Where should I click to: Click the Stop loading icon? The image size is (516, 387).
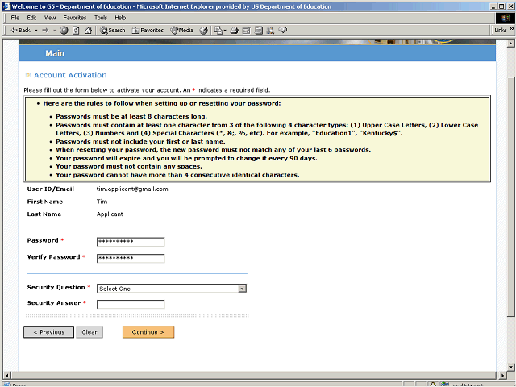[x=64, y=31]
